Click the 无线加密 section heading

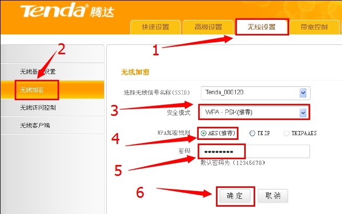click(x=135, y=72)
